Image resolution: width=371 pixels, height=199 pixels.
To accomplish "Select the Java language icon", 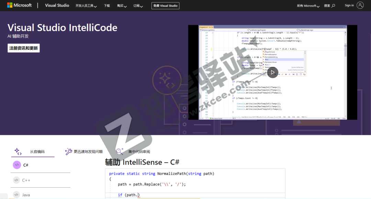I will tap(16, 195).
